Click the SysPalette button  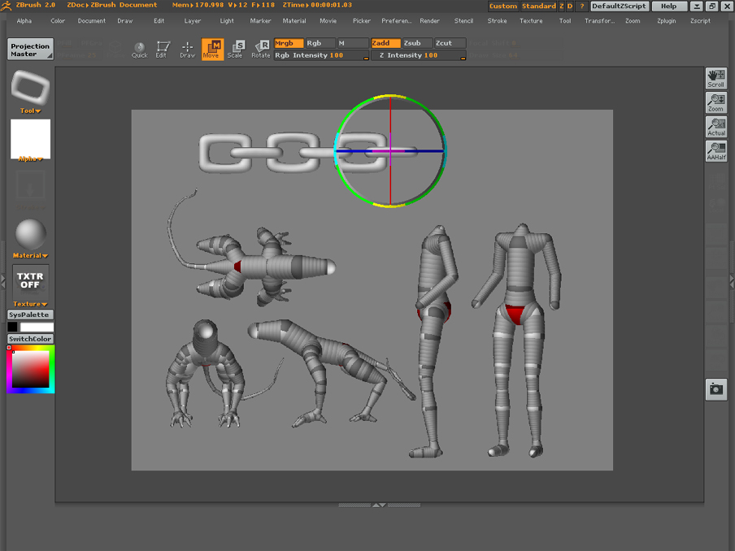click(30, 315)
